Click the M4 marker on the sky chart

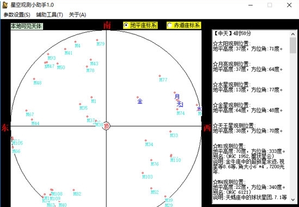[x=75, y=42]
